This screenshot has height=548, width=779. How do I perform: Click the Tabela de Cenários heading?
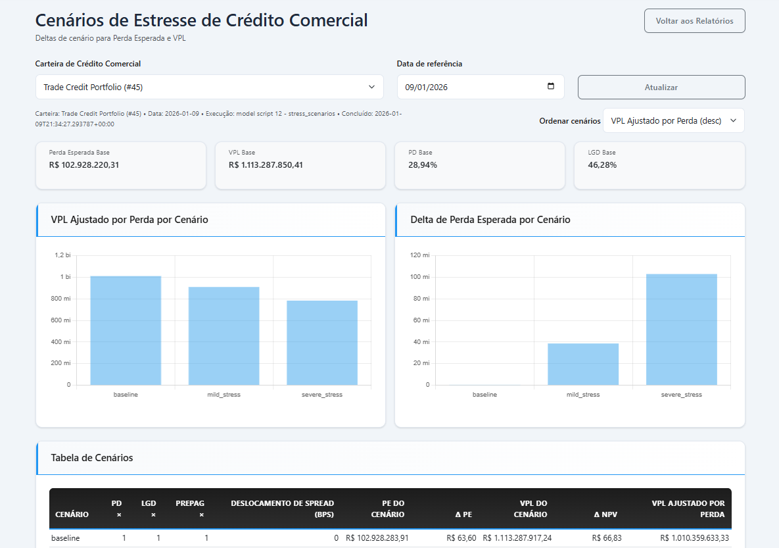click(92, 458)
